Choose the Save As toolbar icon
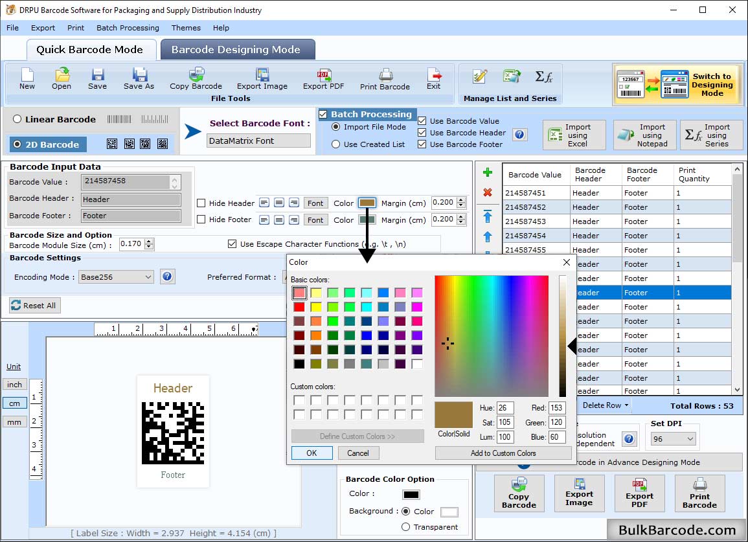 pos(139,79)
